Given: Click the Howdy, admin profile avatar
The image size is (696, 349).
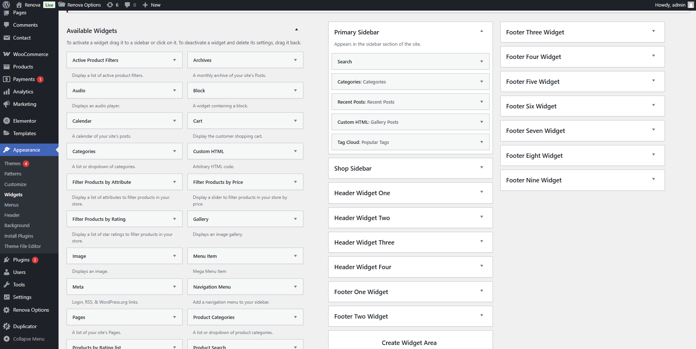Looking at the screenshot, I should tap(690, 5).
